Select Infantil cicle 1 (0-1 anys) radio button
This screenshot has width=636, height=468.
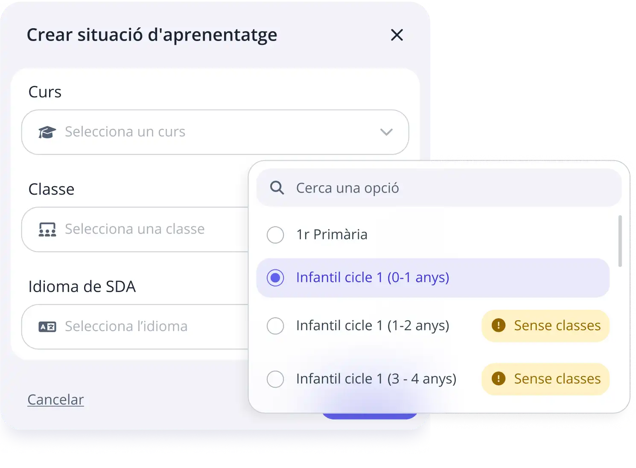(x=275, y=278)
